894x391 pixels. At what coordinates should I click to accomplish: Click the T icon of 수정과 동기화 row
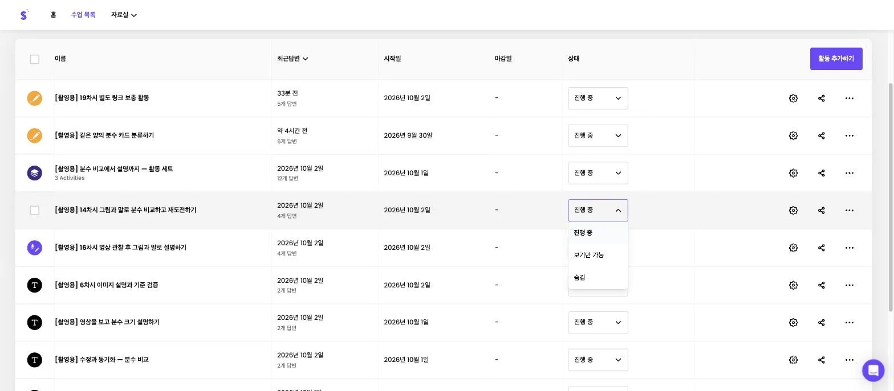pyautogui.click(x=35, y=360)
